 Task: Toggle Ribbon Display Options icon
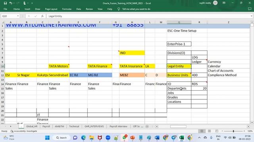[x=224, y=3]
